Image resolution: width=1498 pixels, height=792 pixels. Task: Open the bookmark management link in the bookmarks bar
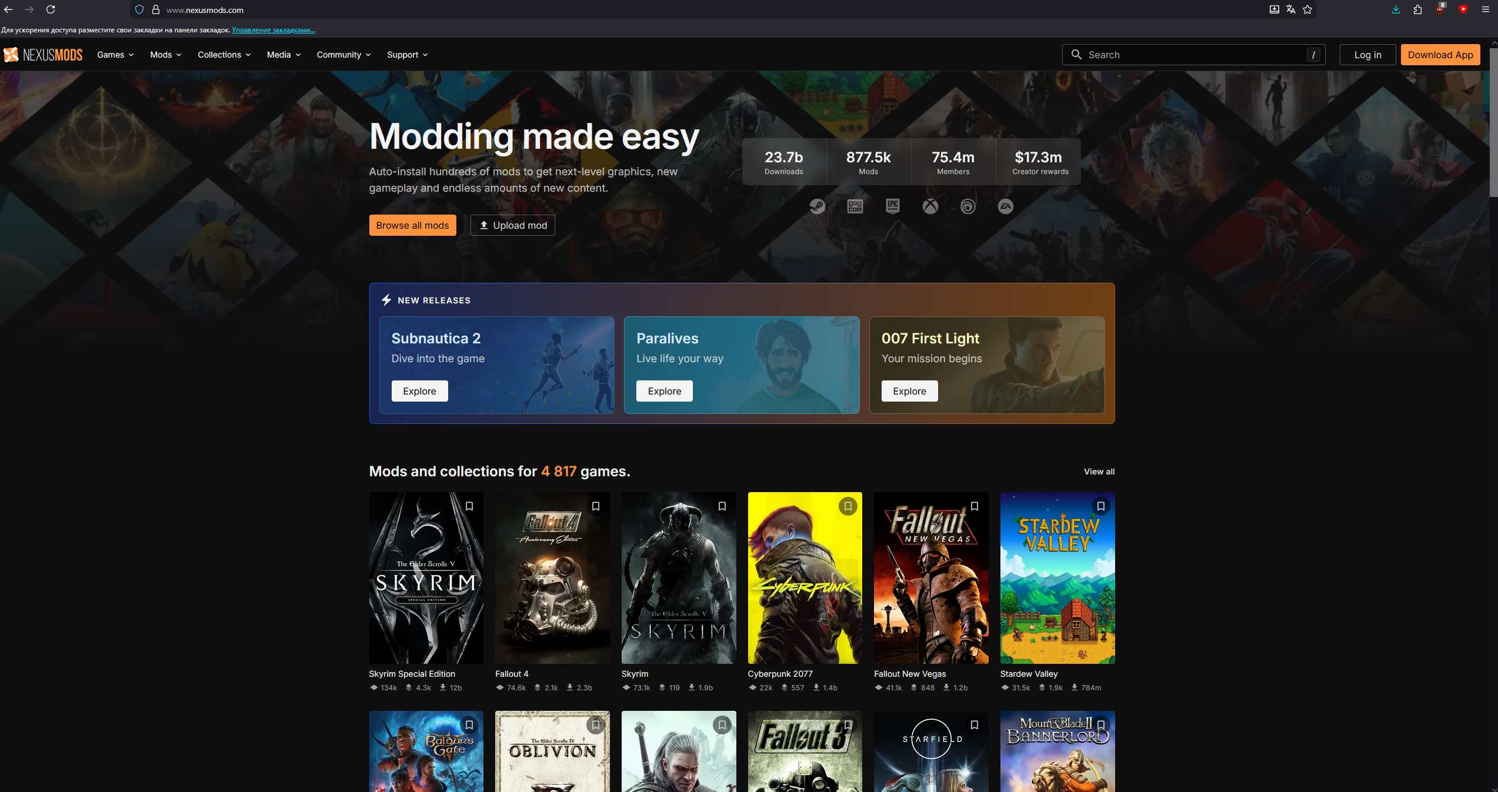(x=273, y=30)
